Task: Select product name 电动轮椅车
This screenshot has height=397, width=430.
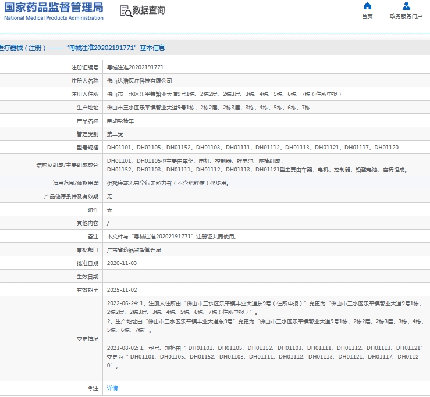Action: pos(120,121)
